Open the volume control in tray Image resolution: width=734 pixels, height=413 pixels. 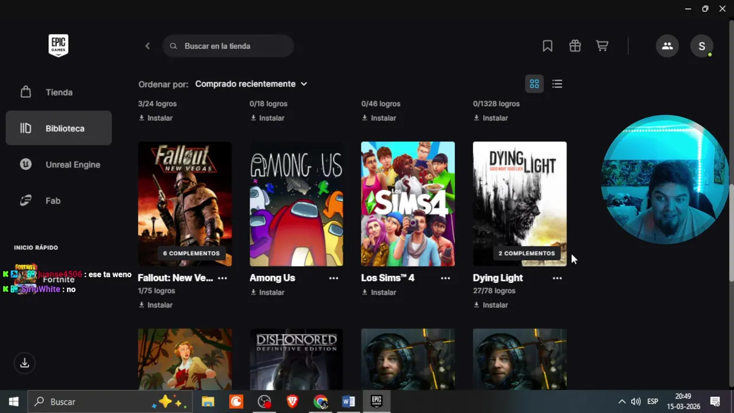[636, 402]
